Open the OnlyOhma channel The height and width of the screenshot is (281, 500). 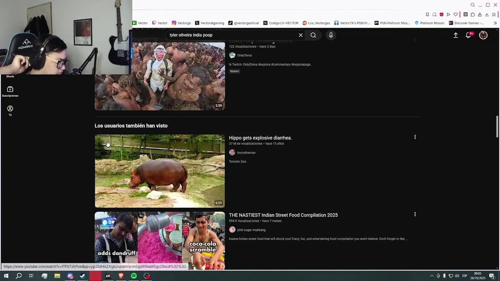245,55
